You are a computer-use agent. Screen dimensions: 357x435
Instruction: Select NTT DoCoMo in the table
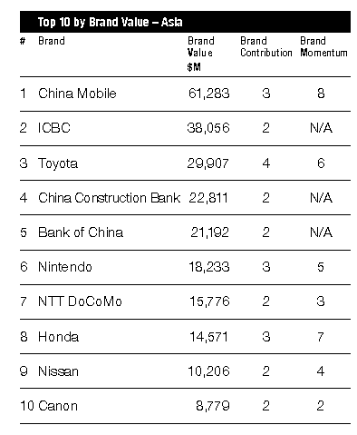tap(80, 302)
